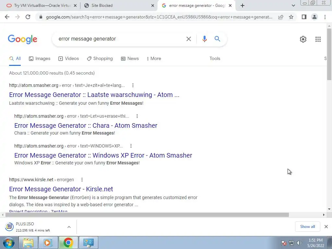Open options menu for kirsle.net result

pyautogui.click(x=82, y=180)
